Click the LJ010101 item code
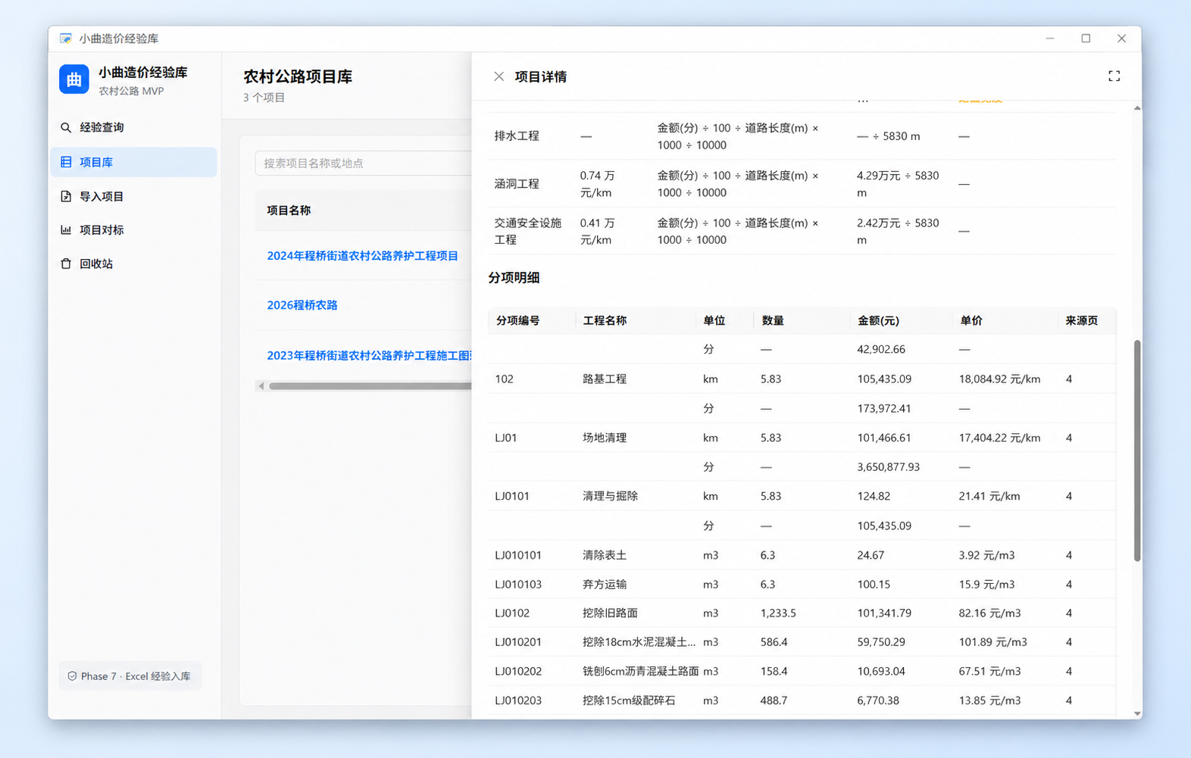1191x758 pixels. 518,555
